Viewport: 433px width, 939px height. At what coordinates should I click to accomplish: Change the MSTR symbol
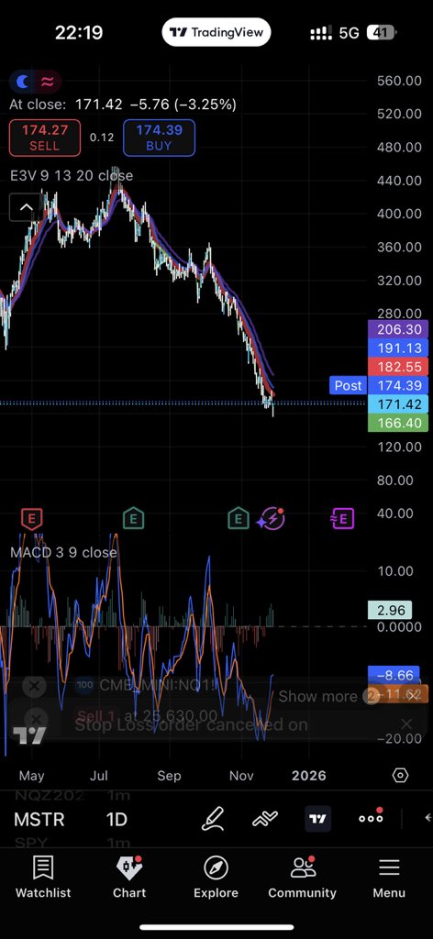(39, 819)
